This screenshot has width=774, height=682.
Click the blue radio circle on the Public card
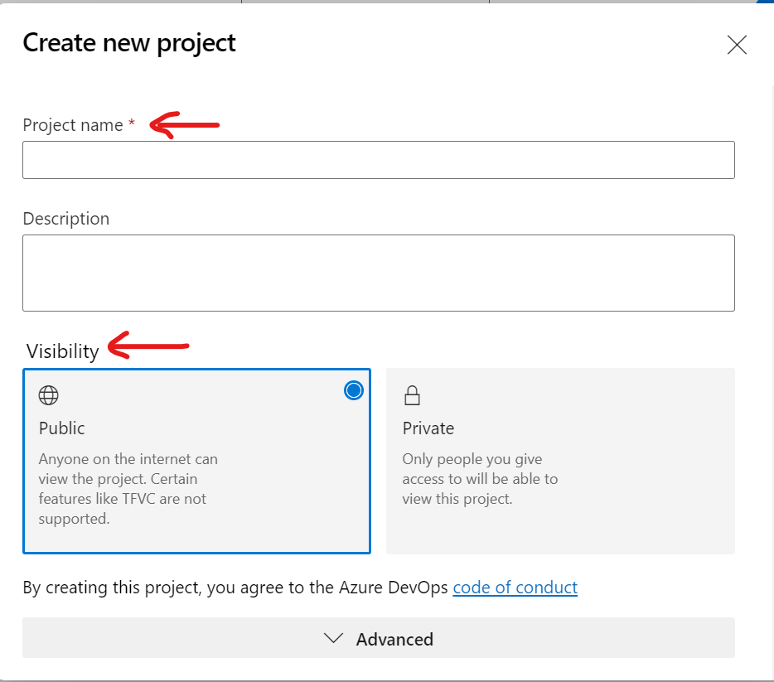[354, 390]
